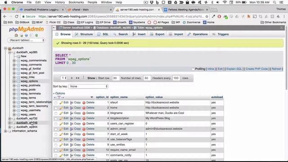288x162 pixels.
Task: Reload the page with browser refresh icon
Action: [x=17, y=17]
